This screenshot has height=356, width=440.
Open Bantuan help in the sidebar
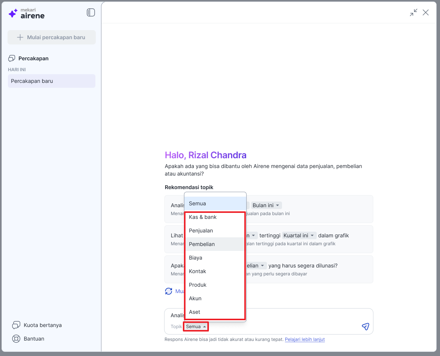pyautogui.click(x=28, y=339)
